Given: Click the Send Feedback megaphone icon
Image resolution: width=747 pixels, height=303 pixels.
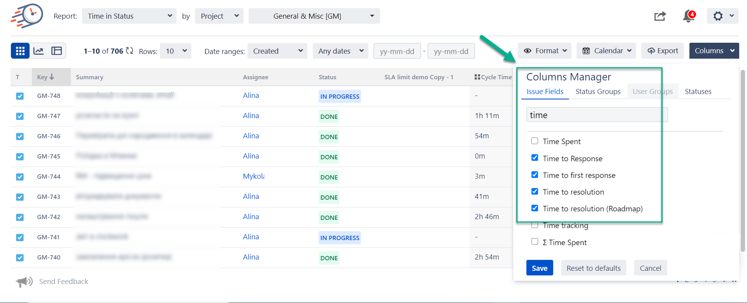Looking at the screenshot, I should point(24,282).
